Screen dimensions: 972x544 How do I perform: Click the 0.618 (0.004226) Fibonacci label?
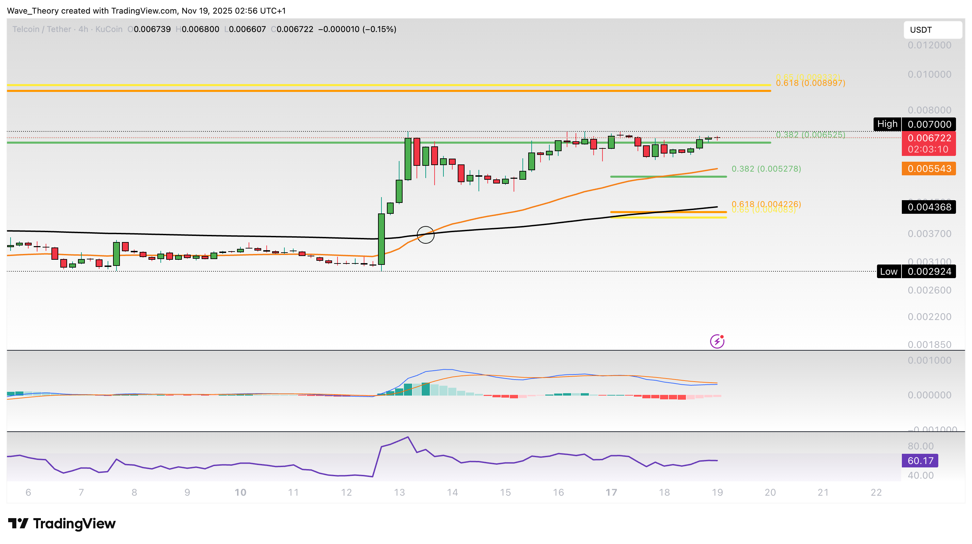[766, 204]
